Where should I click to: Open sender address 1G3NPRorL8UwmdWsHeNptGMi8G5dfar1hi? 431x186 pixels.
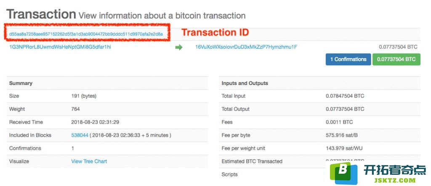[x=60, y=47]
